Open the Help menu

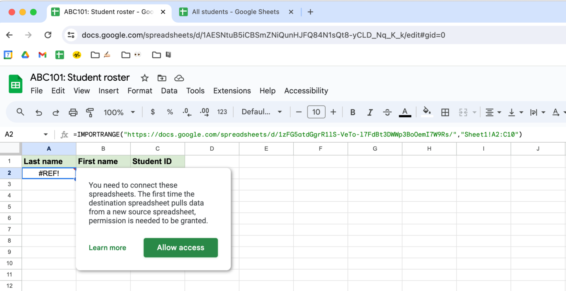(268, 91)
